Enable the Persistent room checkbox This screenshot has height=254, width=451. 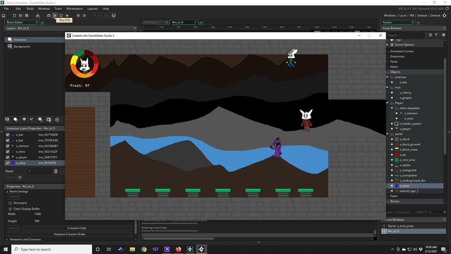(10, 203)
